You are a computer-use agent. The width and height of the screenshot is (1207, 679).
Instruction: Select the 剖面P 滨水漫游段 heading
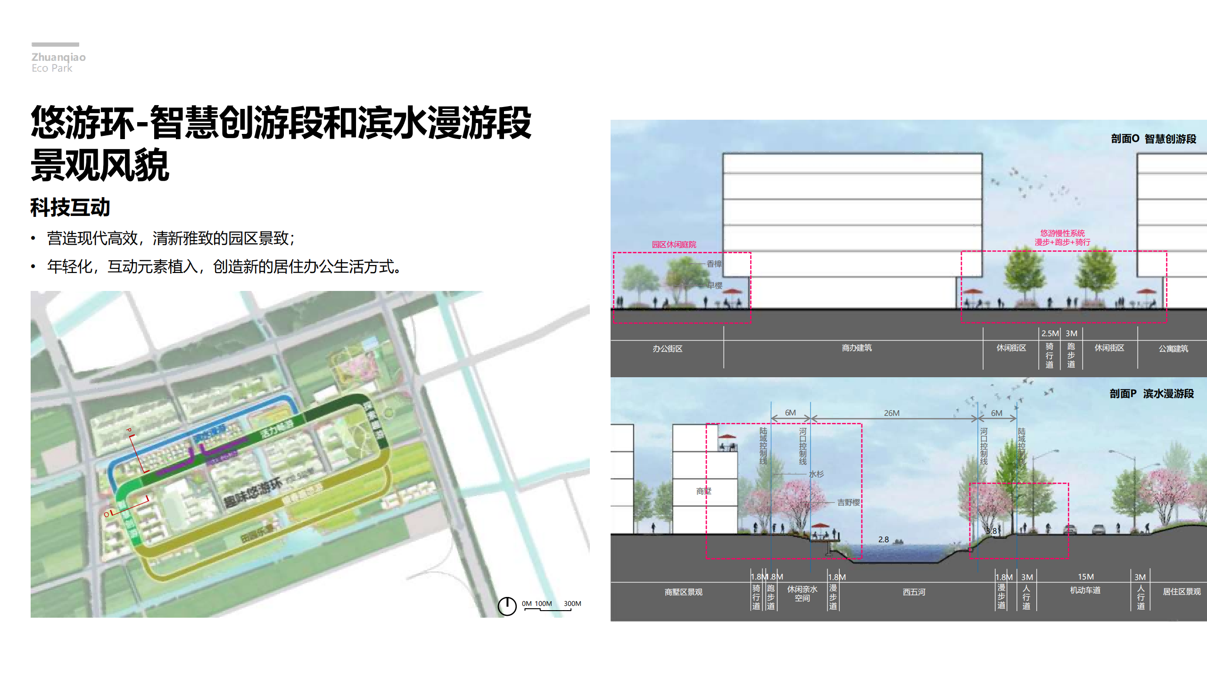coord(1151,393)
